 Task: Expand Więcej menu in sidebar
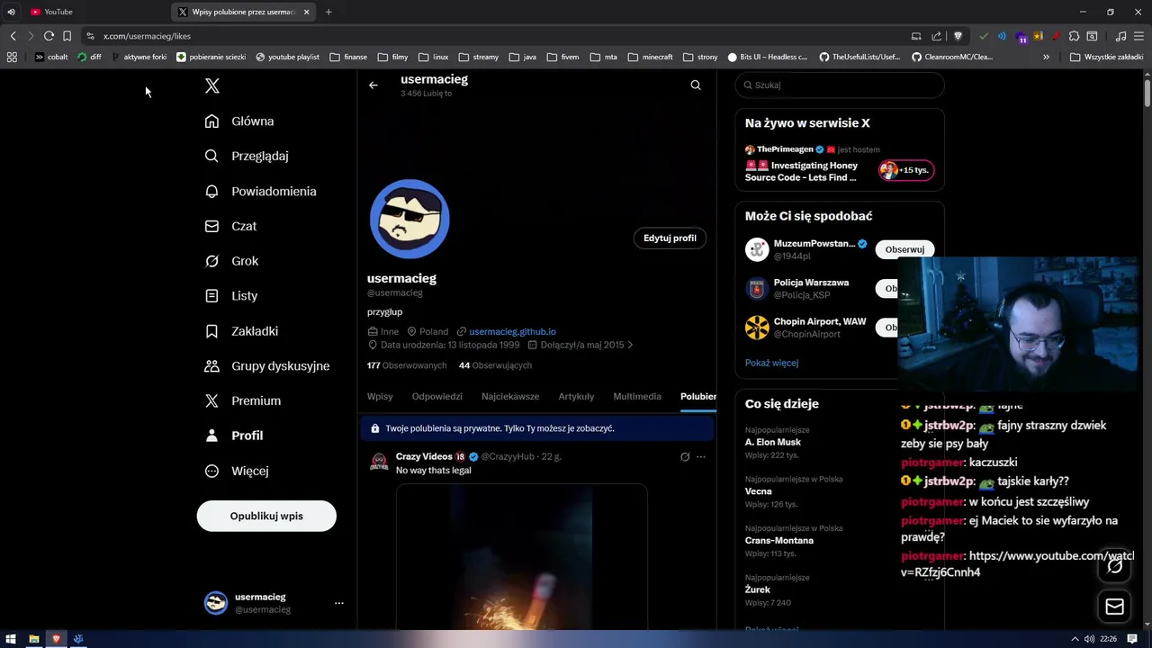(x=236, y=471)
